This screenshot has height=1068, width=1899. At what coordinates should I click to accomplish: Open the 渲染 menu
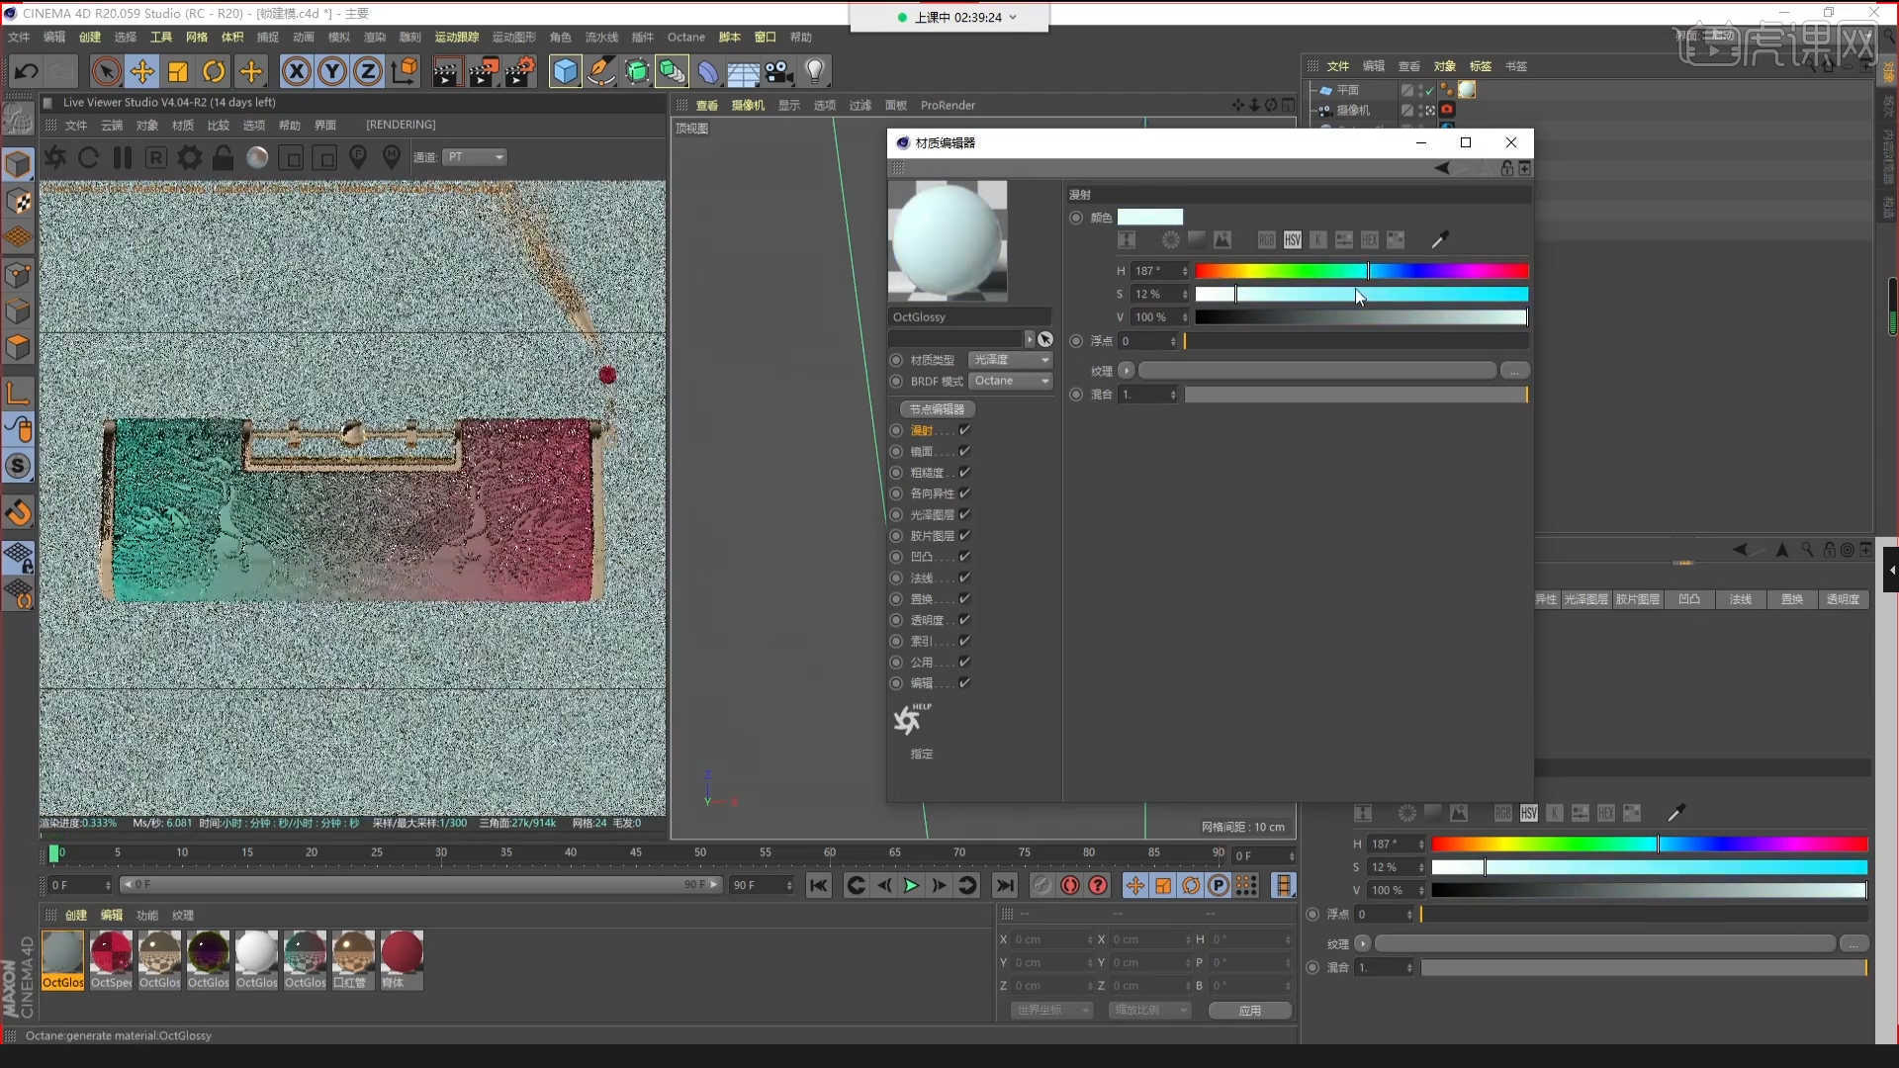tap(375, 38)
